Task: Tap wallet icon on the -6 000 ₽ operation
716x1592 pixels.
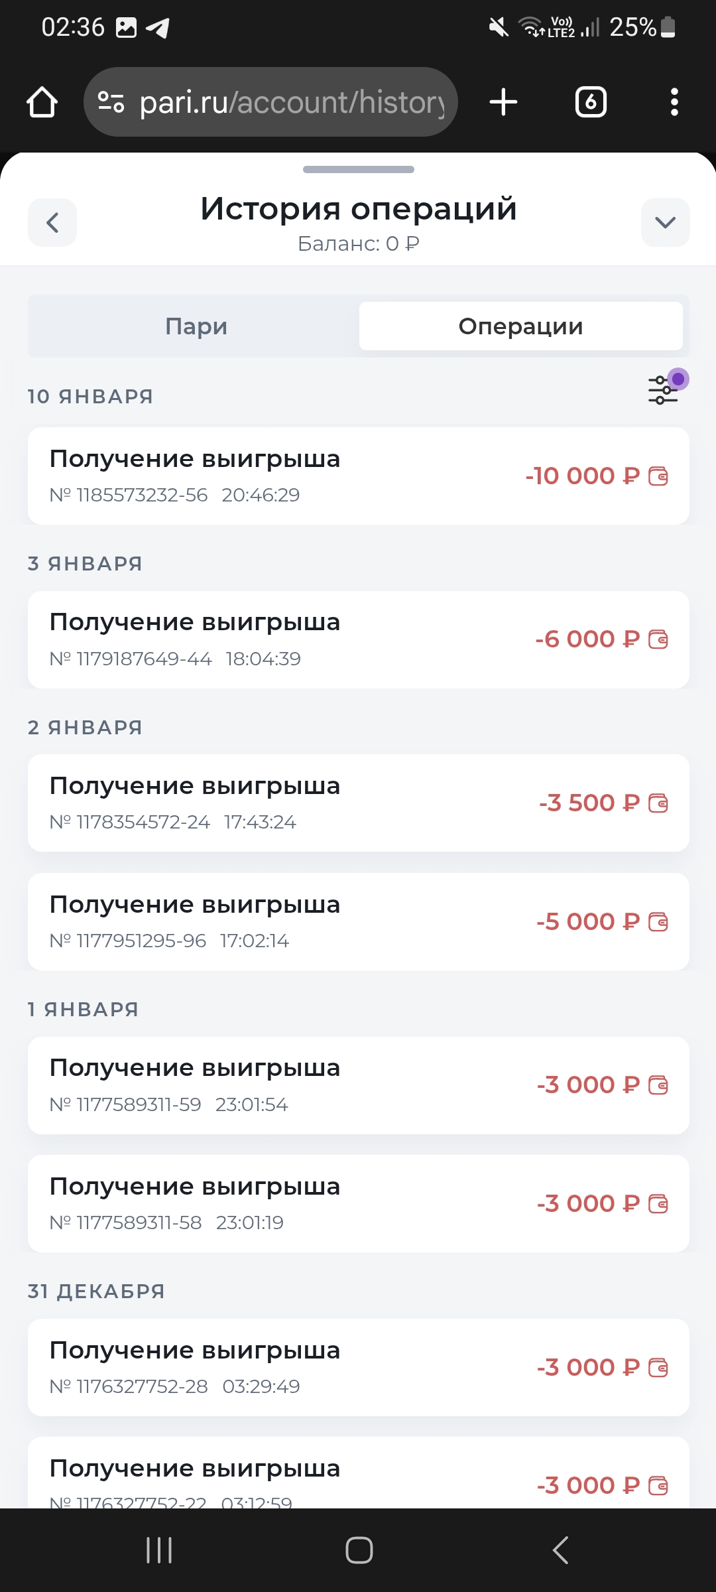Action: [658, 639]
